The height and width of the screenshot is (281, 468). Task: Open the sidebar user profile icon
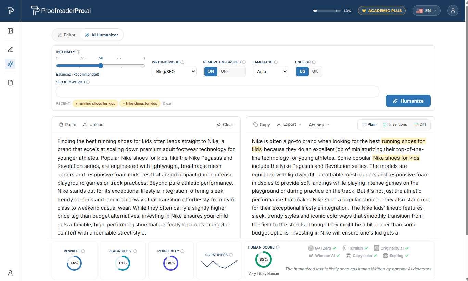coord(10,273)
